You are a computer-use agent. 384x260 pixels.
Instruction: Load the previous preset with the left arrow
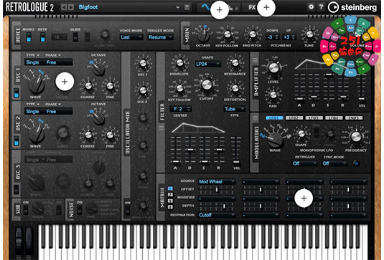click(x=63, y=7)
